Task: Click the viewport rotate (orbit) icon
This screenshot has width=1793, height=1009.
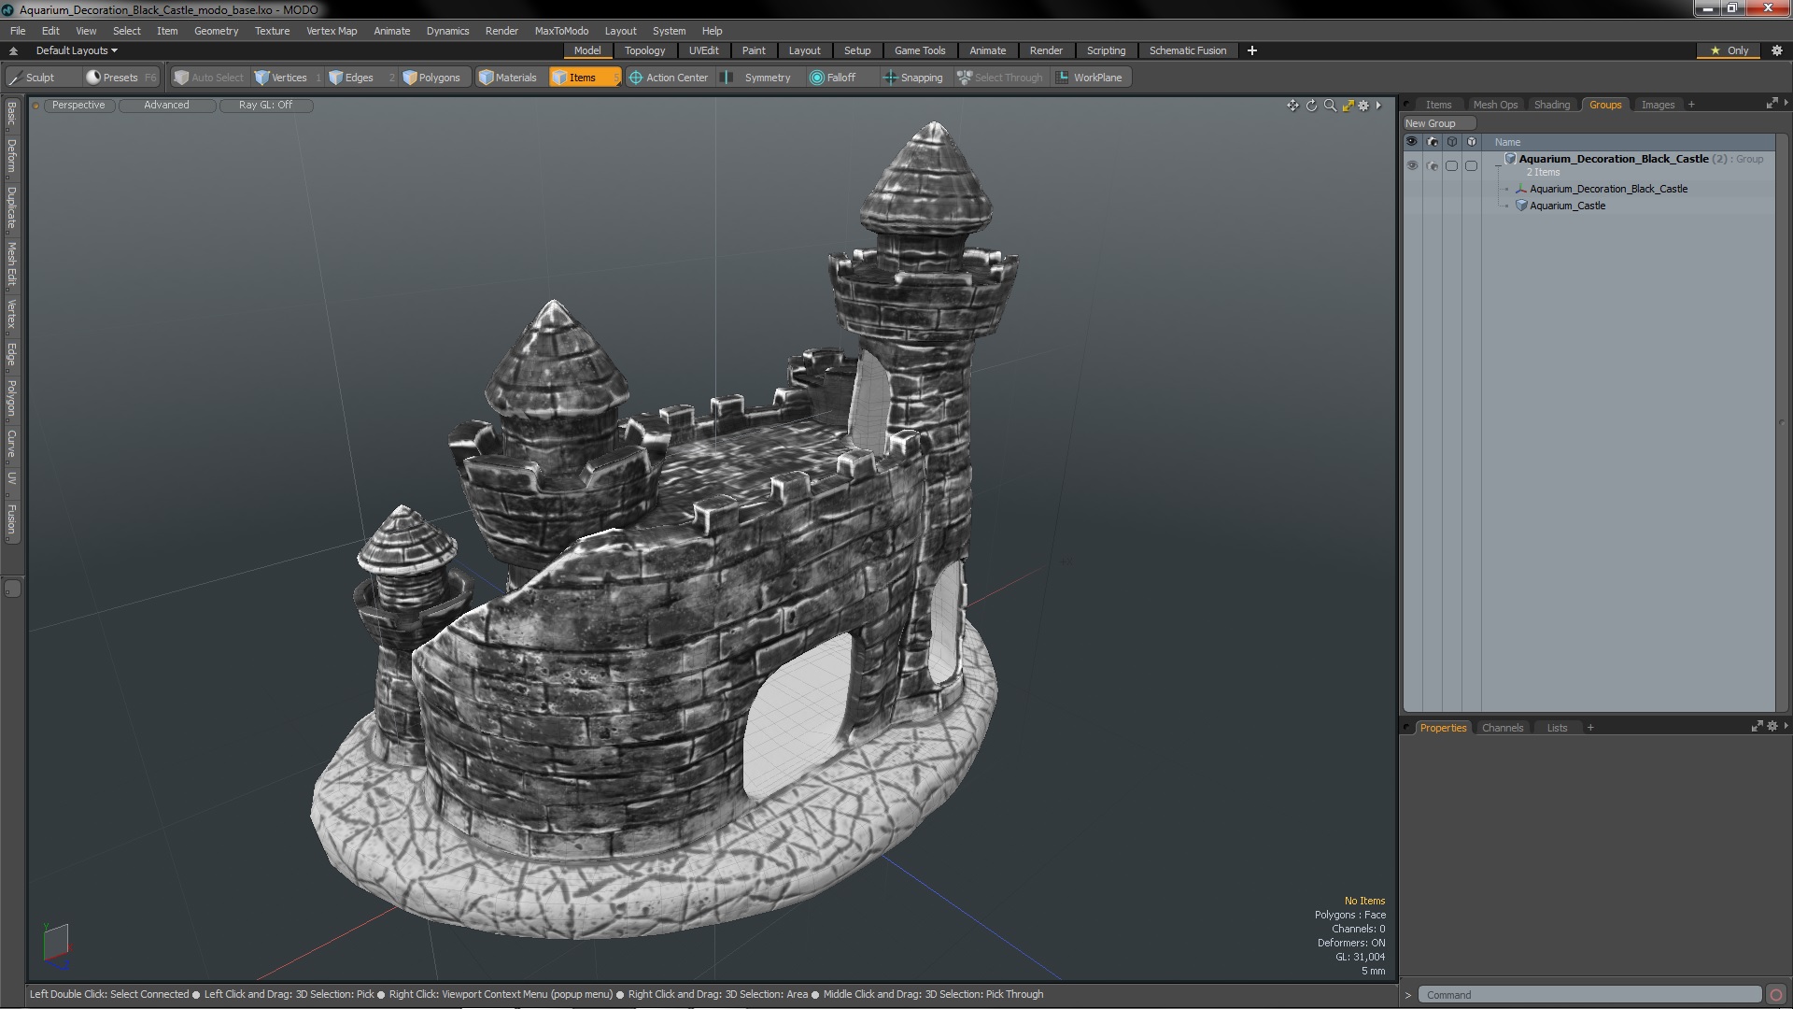Action: click(1311, 106)
